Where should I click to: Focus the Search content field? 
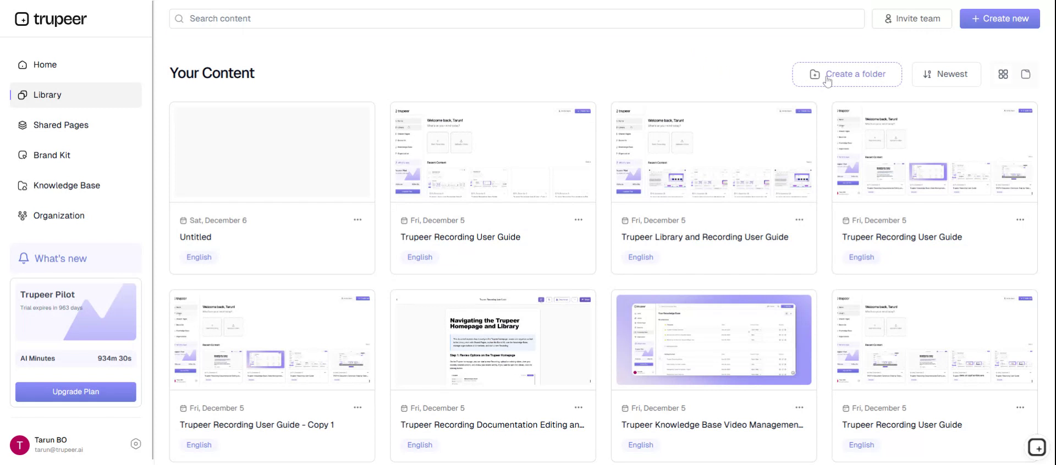point(517,19)
